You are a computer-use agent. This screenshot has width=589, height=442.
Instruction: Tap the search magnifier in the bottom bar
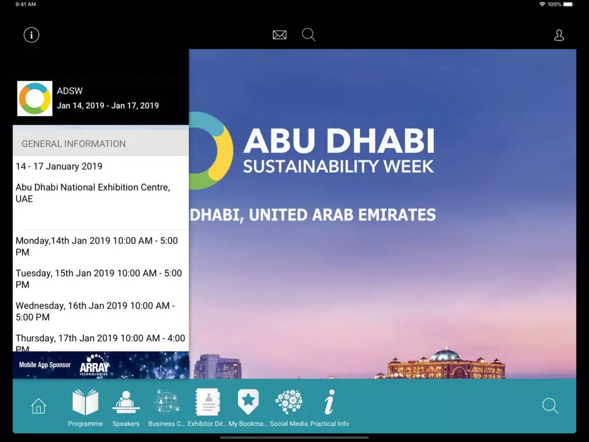pos(550,406)
